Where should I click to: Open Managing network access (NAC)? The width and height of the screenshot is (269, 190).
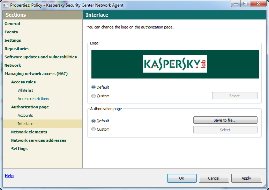click(36, 74)
